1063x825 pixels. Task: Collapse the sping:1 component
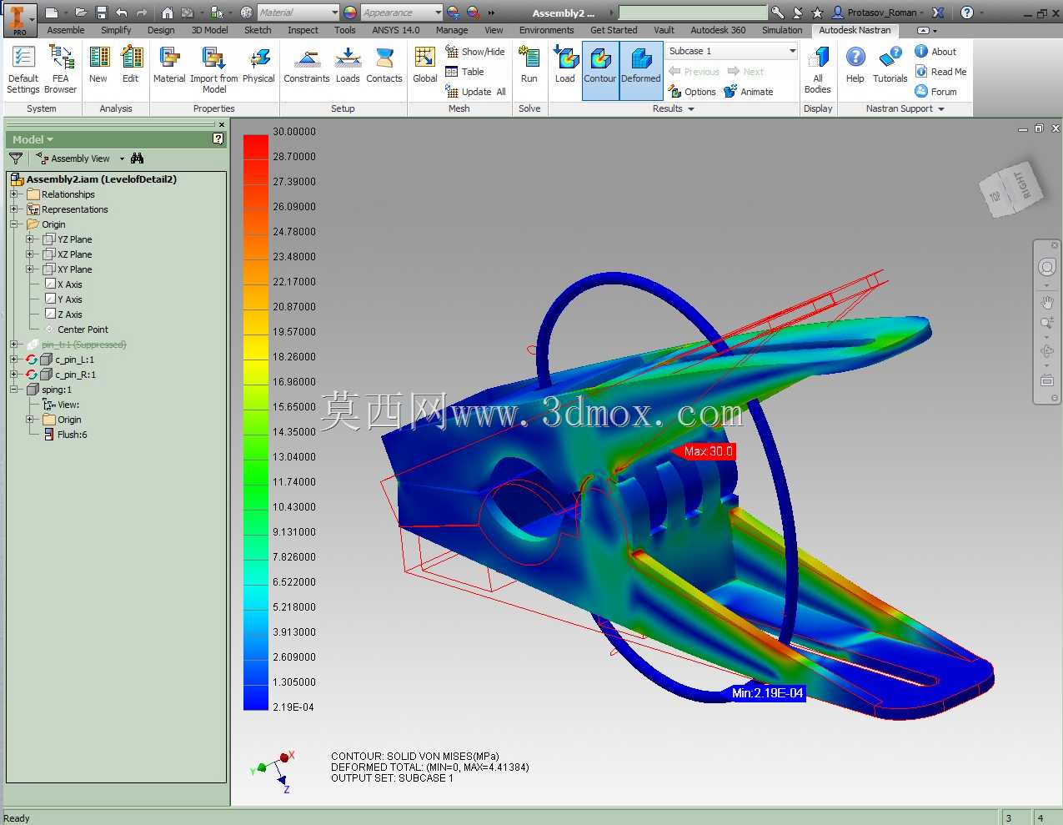point(13,390)
